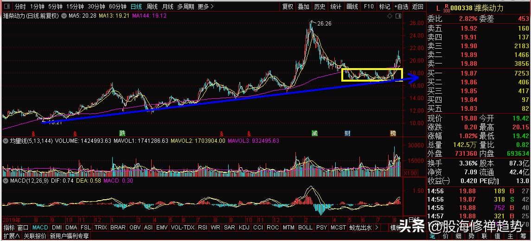Screen dimensions: 531x241
Task: Click the red L marker before 000338
Action: [x=438, y=8]
